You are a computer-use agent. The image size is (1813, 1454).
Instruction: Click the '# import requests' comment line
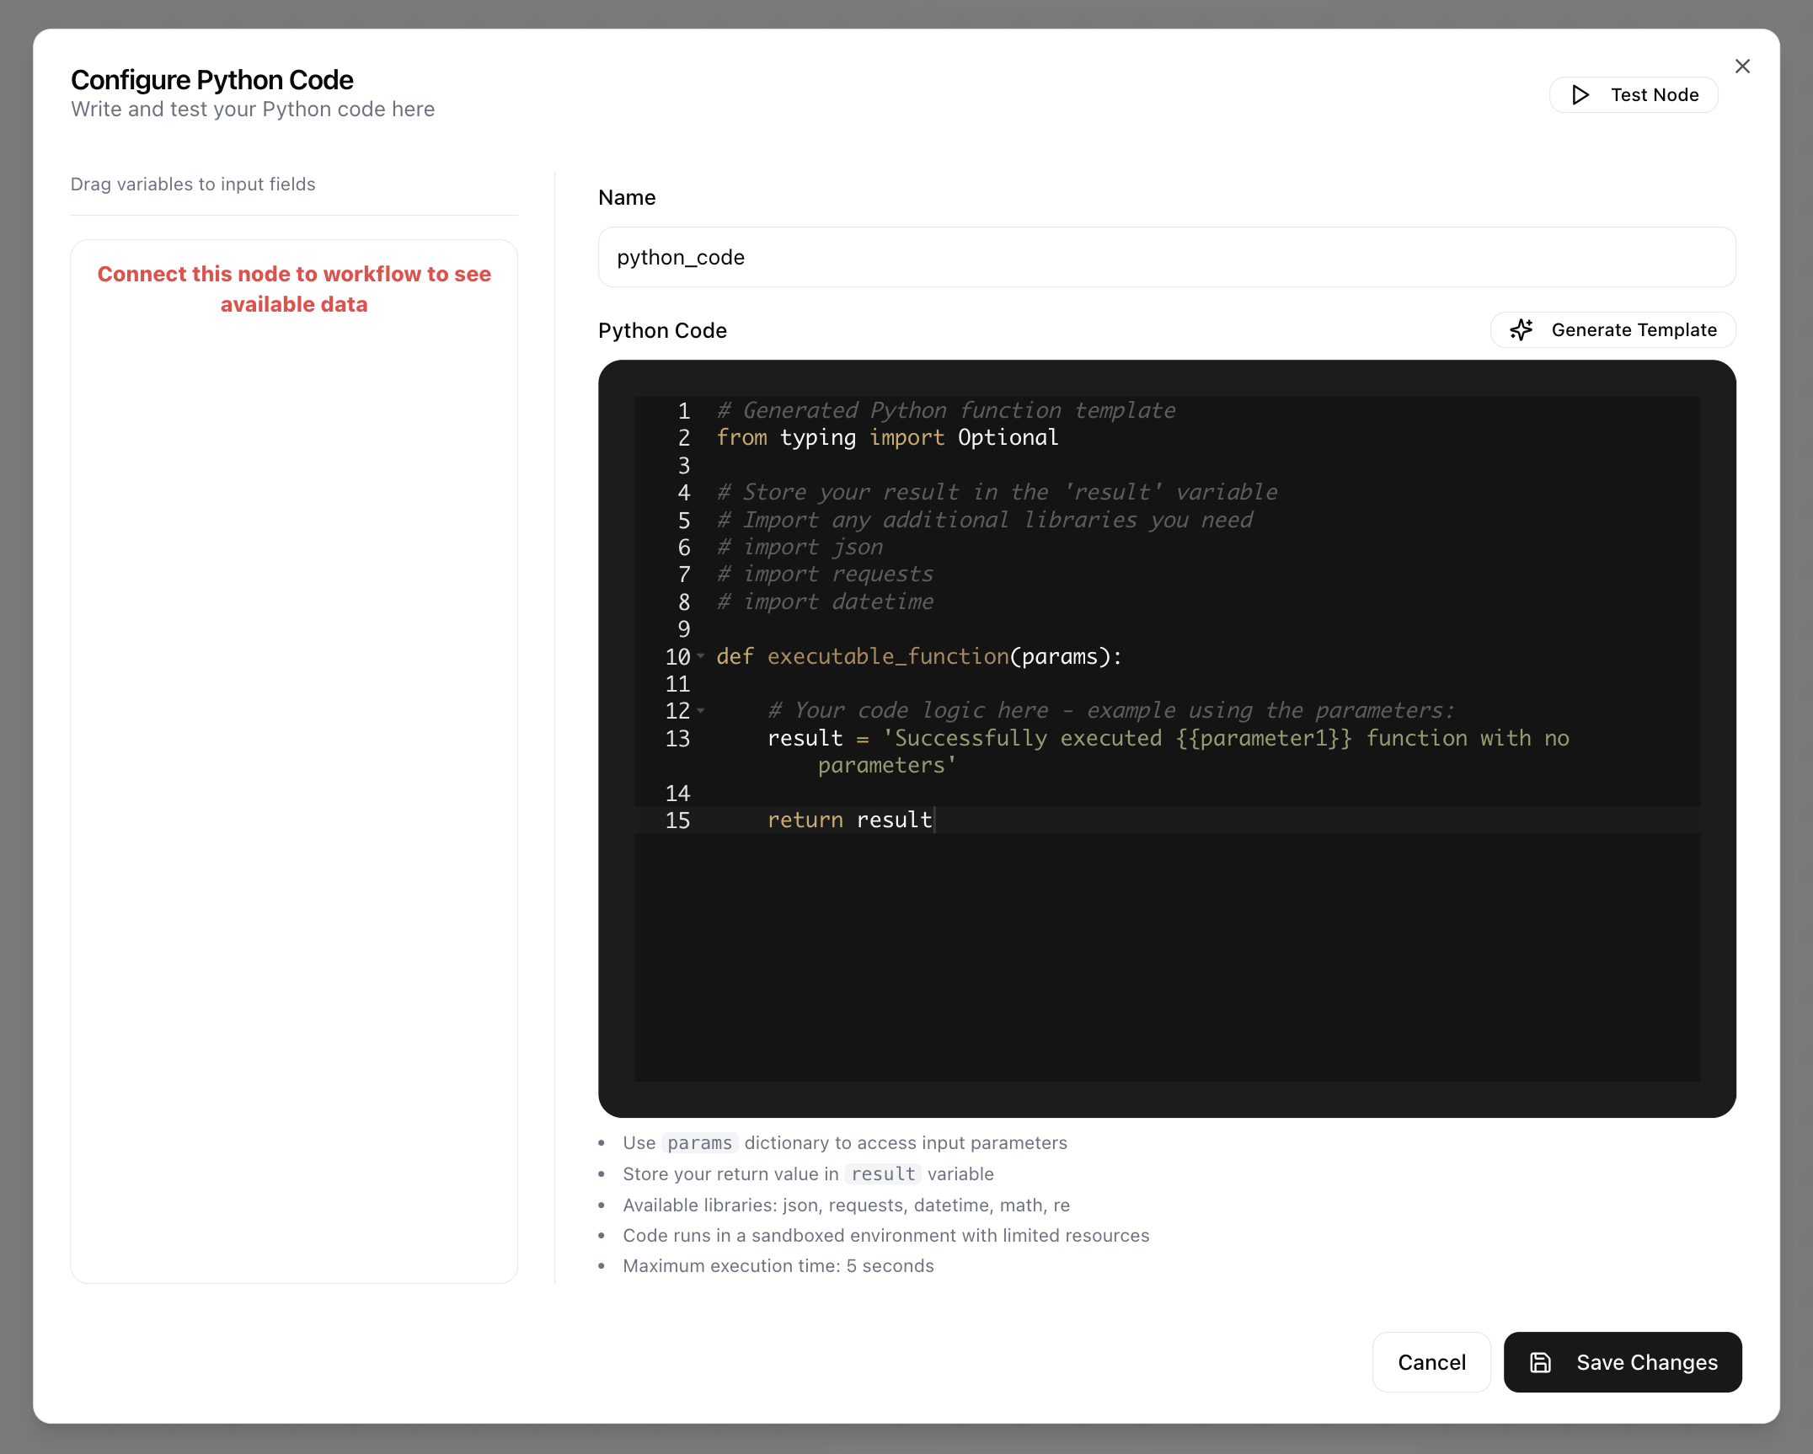coord(825,575)
